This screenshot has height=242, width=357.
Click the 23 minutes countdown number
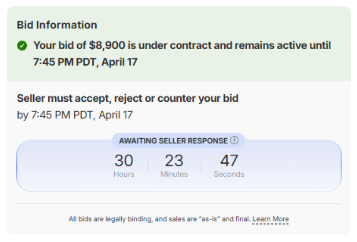(174, 161)
